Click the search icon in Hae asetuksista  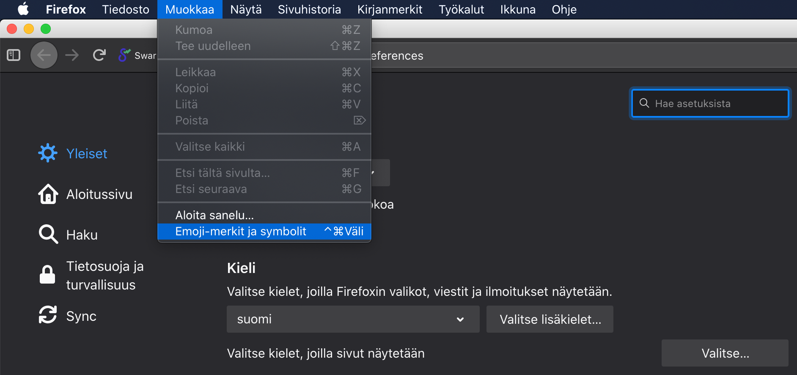click(644, 103)
